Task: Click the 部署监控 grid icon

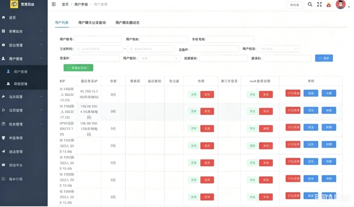Action: 3,31
